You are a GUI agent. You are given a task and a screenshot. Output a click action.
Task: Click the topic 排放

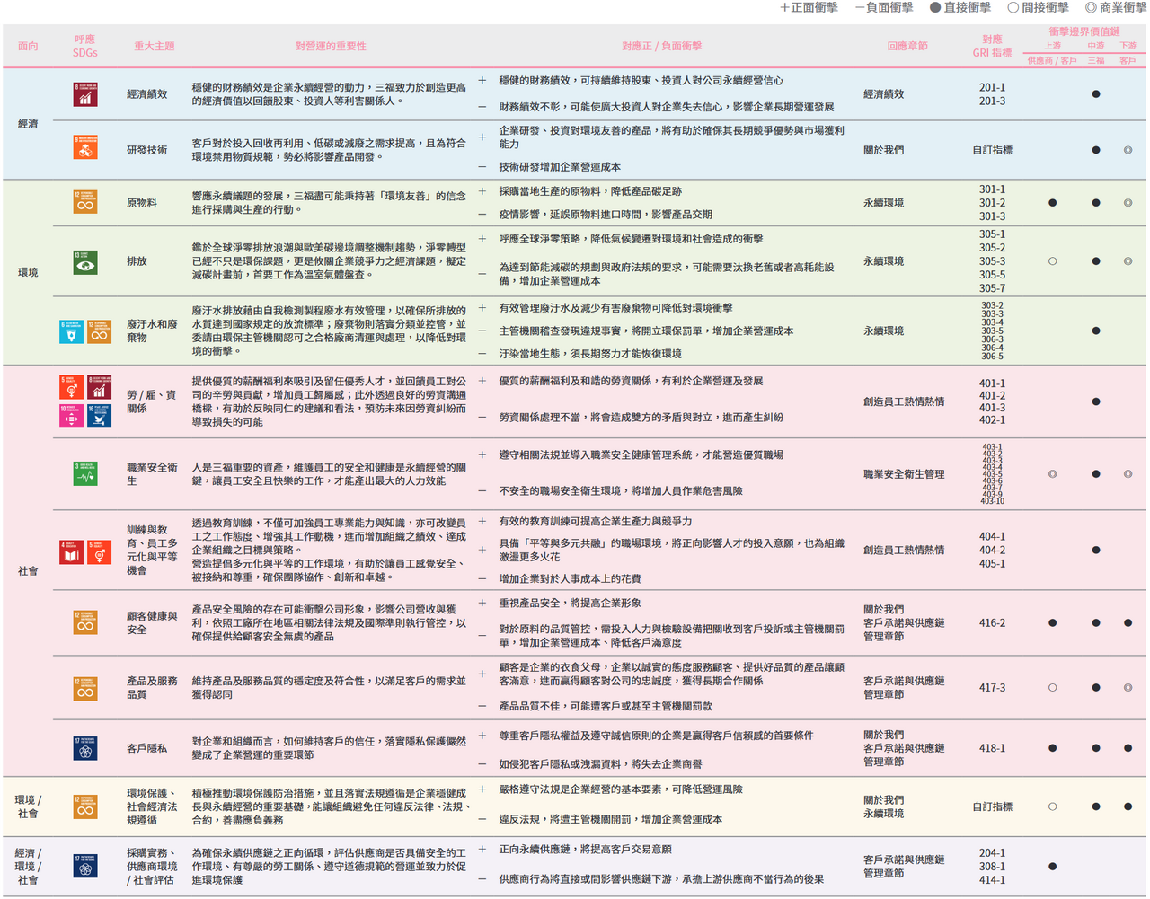(x=137, y=261)
